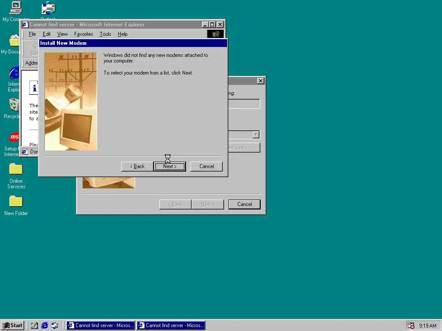
Task: Open File menu in Internet Explorer
Action: 32,34
